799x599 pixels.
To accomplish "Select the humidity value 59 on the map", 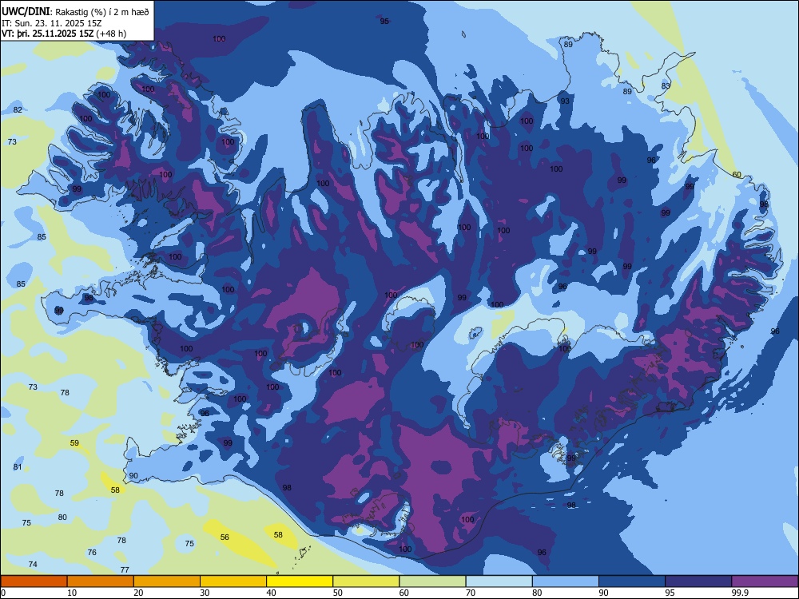I will point(74,442).
